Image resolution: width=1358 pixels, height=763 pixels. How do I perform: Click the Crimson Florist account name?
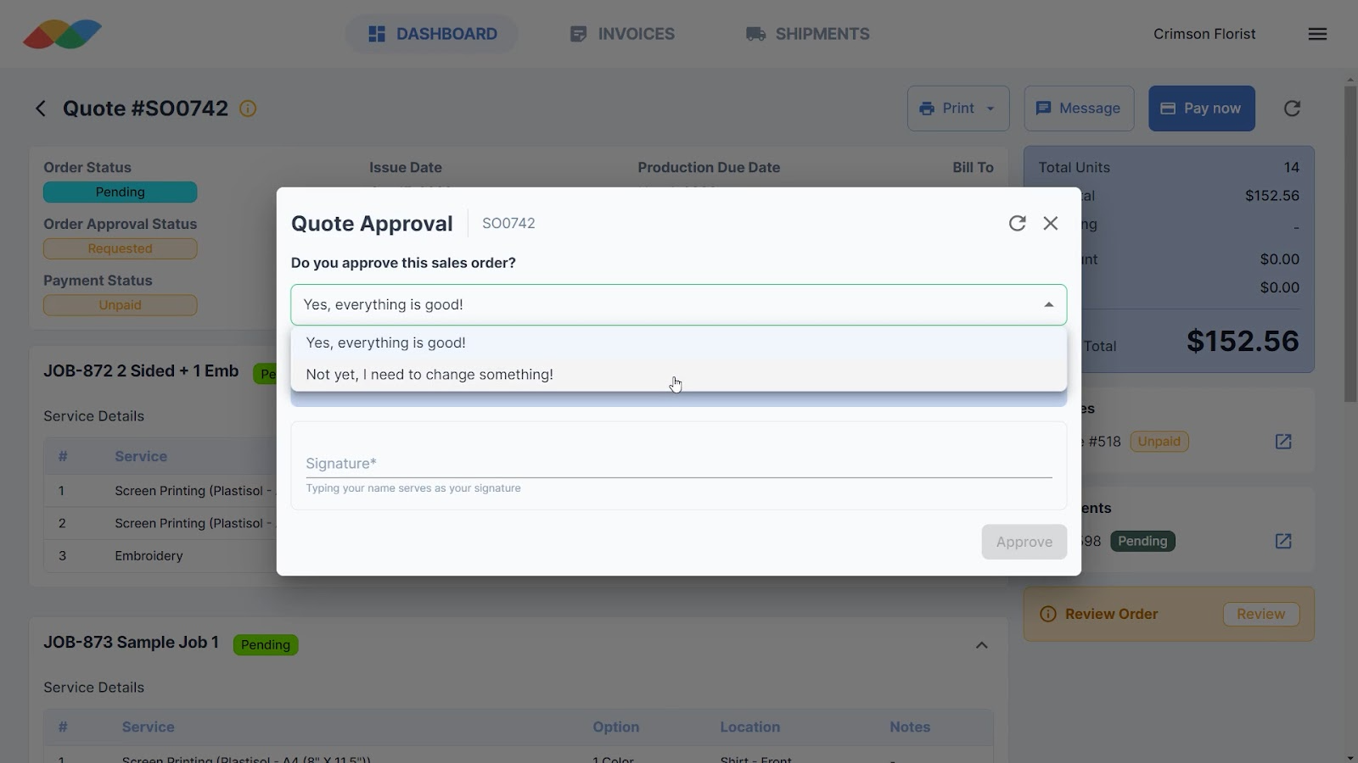click(1204, 34)
